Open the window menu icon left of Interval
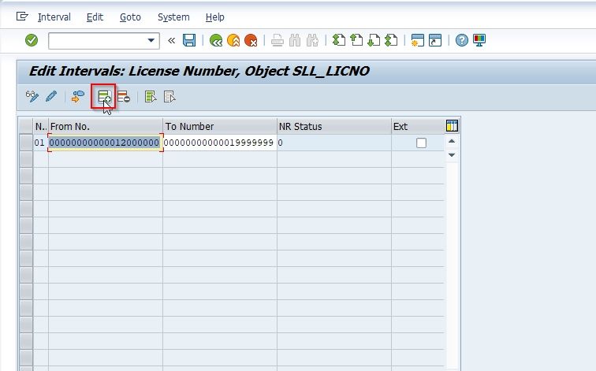Image resolution: width=596 pixels, height=371 pixels. tap(22, 17)
